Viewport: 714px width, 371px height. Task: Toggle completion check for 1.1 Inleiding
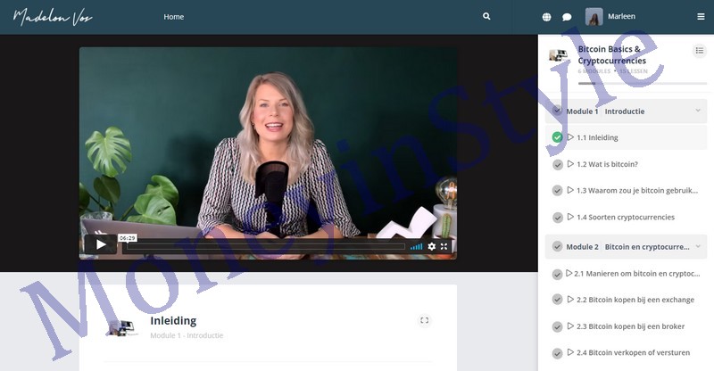pos(557,137)
